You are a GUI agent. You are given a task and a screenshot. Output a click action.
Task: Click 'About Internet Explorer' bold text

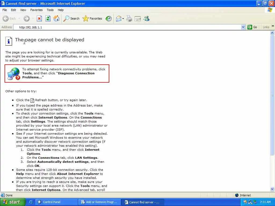click(x=78, y=174)
